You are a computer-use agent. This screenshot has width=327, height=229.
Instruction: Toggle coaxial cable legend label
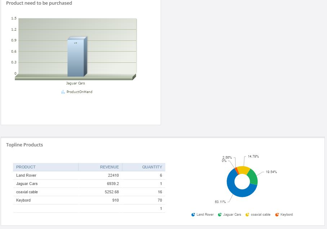[x=261, y=215]
